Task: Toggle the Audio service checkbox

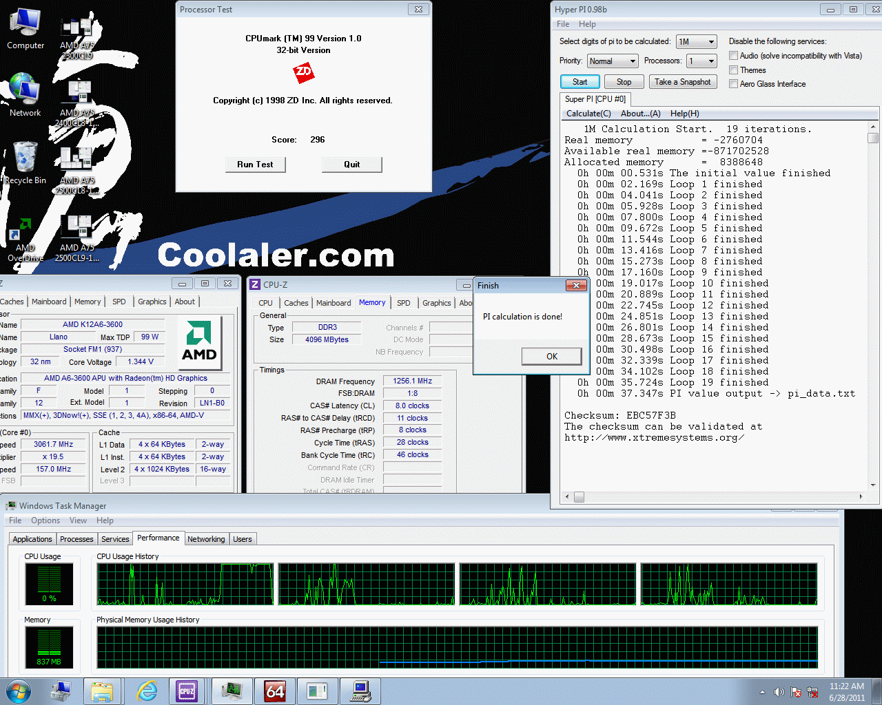Action: 734,56
